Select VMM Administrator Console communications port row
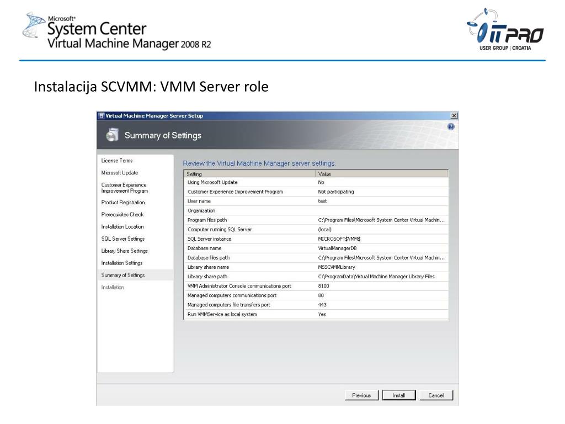Viewport: 565px width, 424px height. click(316, 285)
